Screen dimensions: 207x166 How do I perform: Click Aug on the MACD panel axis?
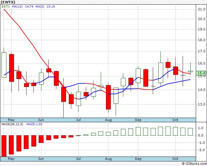click(108, 159)
